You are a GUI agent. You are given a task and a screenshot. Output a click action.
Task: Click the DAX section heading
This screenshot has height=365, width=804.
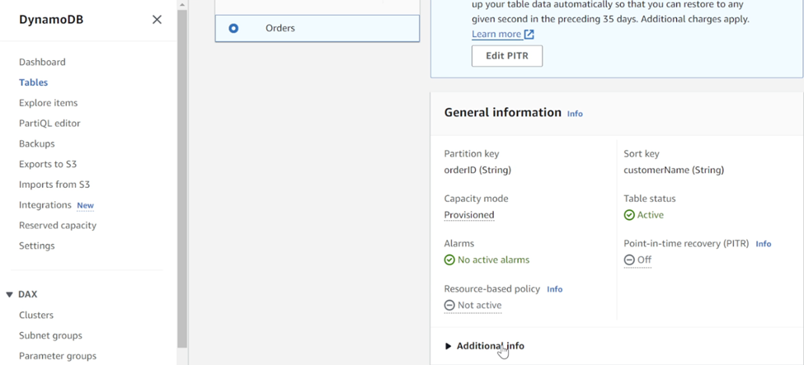click(28, 295)
